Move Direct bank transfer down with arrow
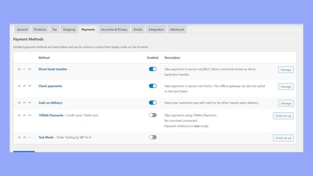This screenshot has height=176, width=313. 30,69
